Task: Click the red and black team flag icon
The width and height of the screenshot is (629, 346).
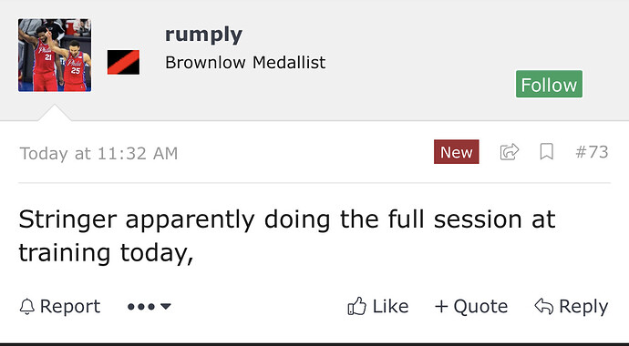Action: tap(124, 62)
